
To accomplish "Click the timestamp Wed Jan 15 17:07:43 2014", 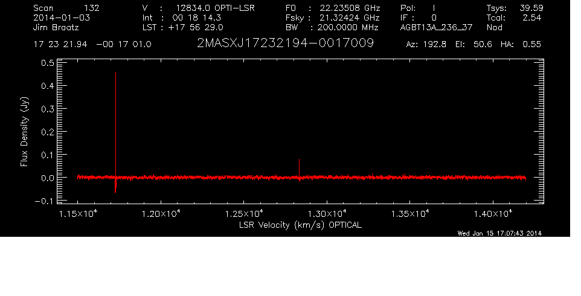I will (499, 233).
